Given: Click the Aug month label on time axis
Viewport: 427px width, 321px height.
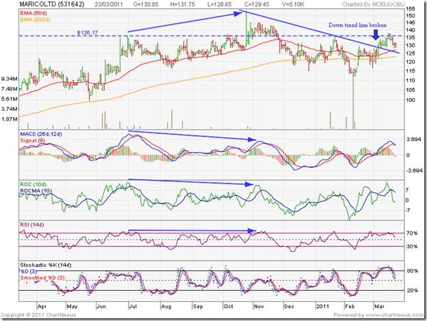Looking at the screenshot, I should (166, 307).
